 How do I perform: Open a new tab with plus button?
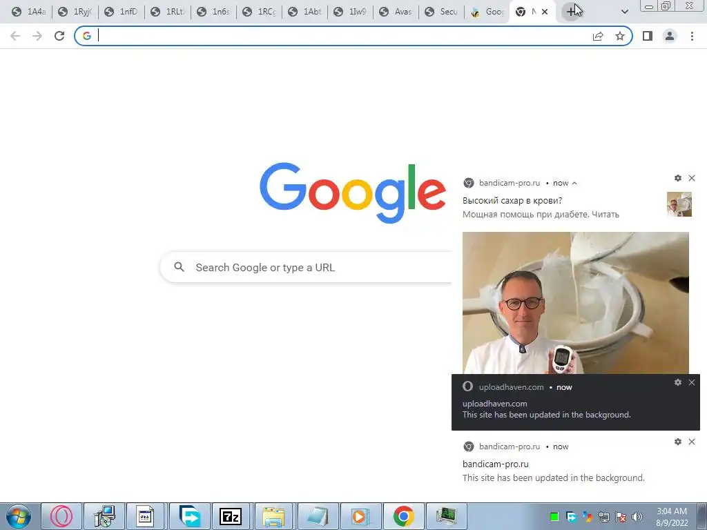click(571, 12)
